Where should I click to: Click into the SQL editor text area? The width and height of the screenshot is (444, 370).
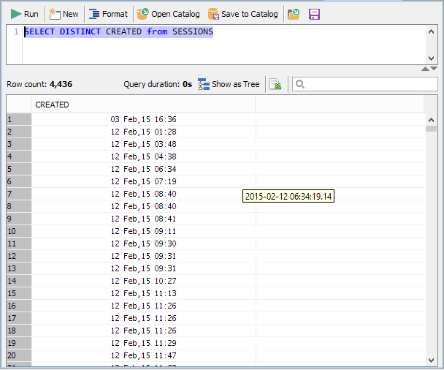[223, 45]
